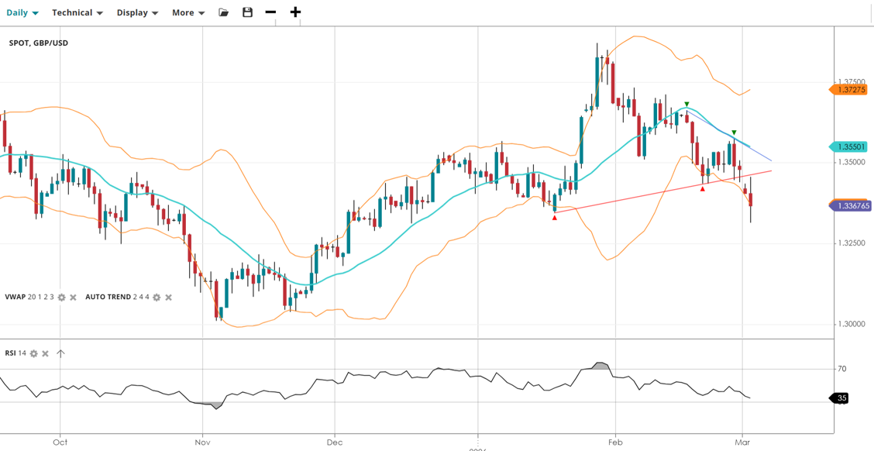Click the SPOT, GBP/USD symbol label

coord(39,43)
